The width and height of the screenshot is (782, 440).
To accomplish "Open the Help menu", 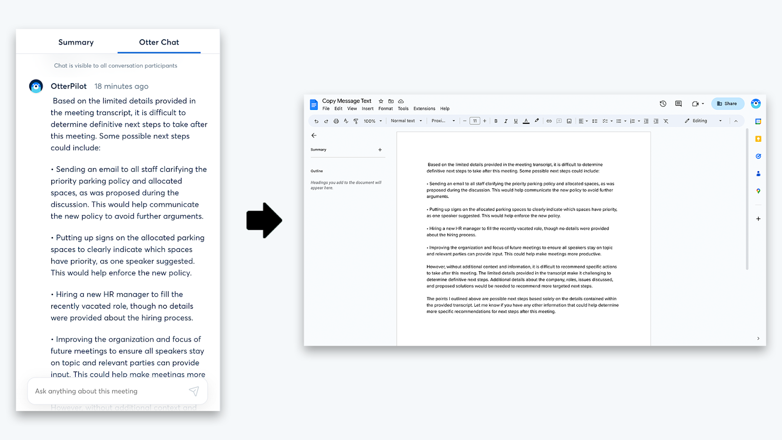I will click(x=445, y=109).
